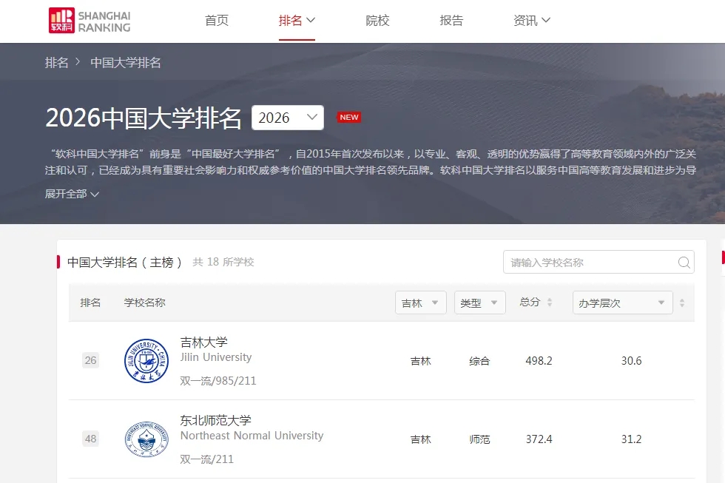Image resolution: width=725 pixels, height=483 pixels.
Task: Go to the 院校 page
Action: [x=377, y=21]
